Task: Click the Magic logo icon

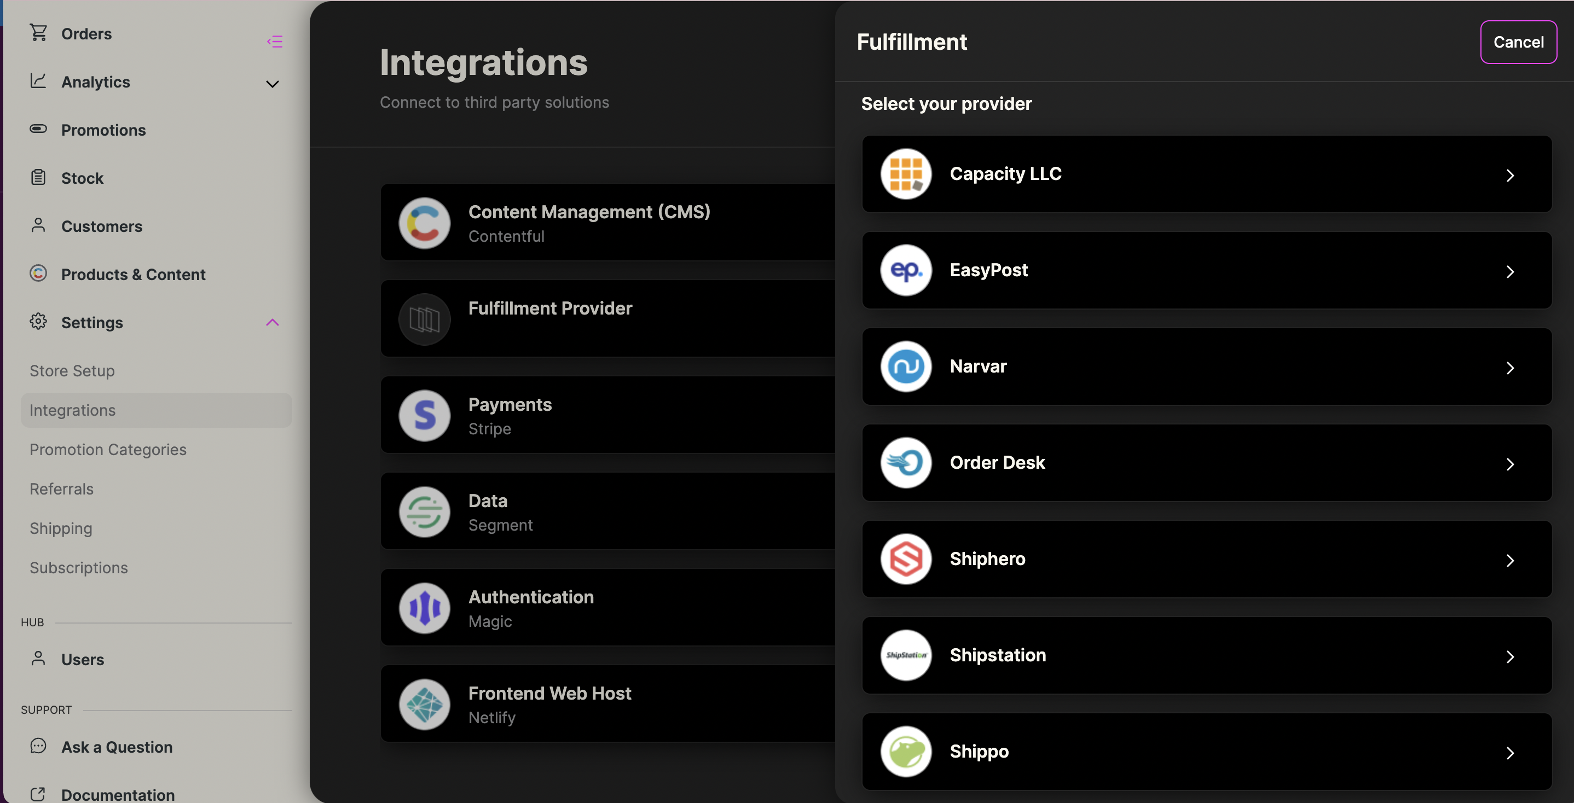Action: click(x=425, y=608)
